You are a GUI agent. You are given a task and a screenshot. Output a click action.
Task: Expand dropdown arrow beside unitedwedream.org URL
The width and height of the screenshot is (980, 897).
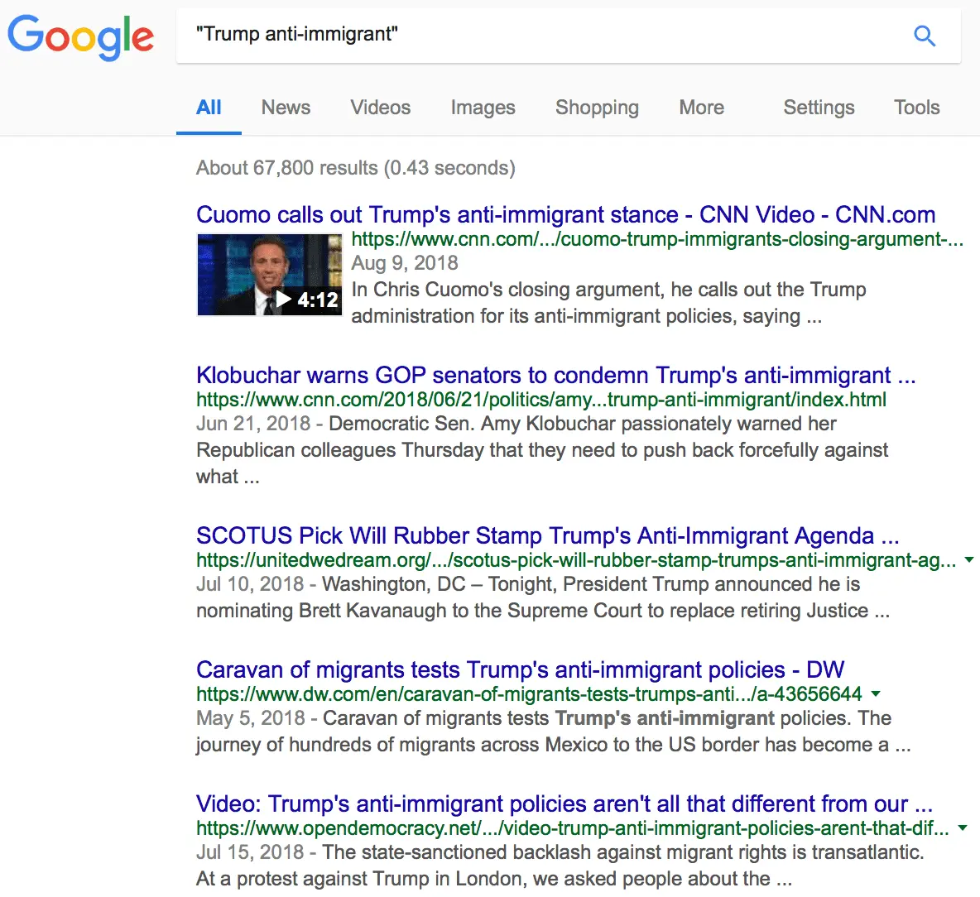tap(969, 560)
